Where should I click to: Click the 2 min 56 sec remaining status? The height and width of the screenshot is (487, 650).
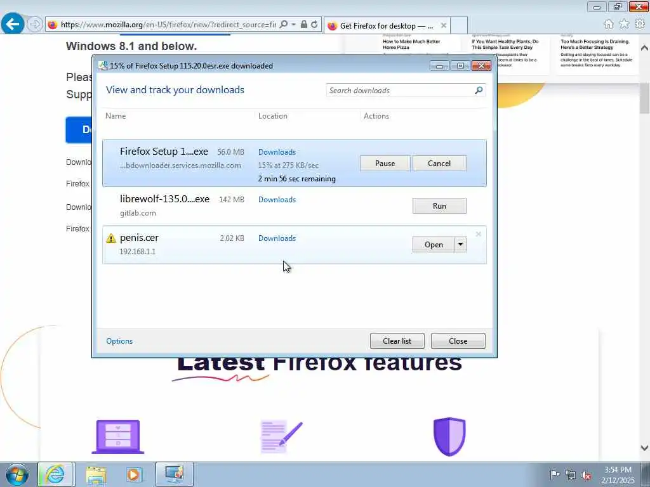pos(297,179)
